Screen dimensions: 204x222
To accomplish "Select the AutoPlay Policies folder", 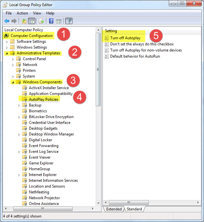I will point(43,99).
